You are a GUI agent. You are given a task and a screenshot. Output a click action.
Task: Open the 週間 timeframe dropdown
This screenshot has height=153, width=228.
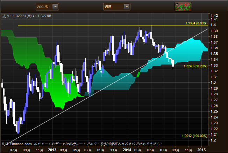pyautogui.click(x=116, y=7)
